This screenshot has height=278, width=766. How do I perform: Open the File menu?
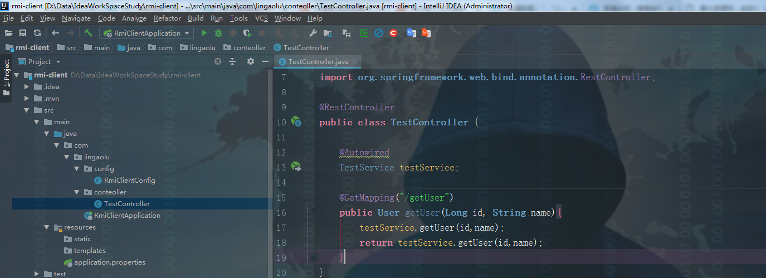coord(9,18)
